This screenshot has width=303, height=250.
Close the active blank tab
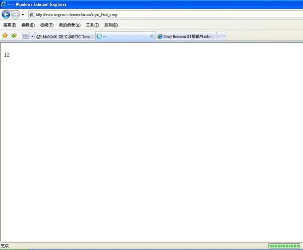151,37
